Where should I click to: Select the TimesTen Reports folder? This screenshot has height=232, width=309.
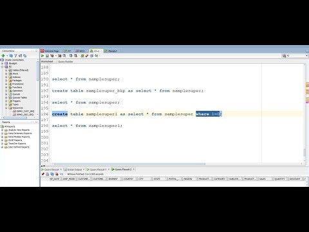(17, 144)
